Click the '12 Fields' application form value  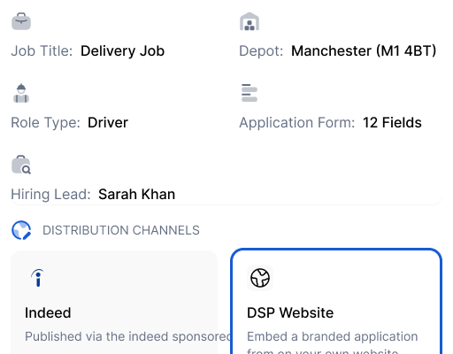[392, 123]
